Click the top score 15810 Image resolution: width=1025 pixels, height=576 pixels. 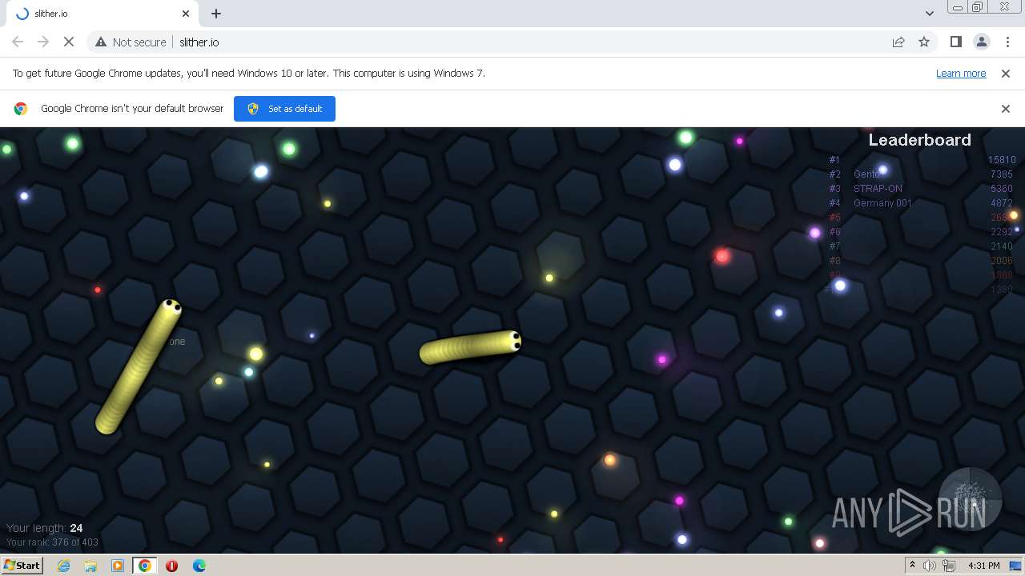pos(1001,160)
